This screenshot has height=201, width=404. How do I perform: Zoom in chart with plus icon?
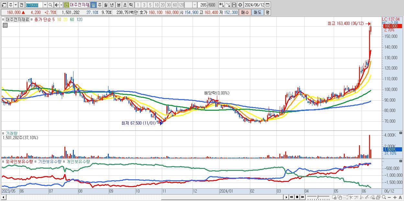395,197
